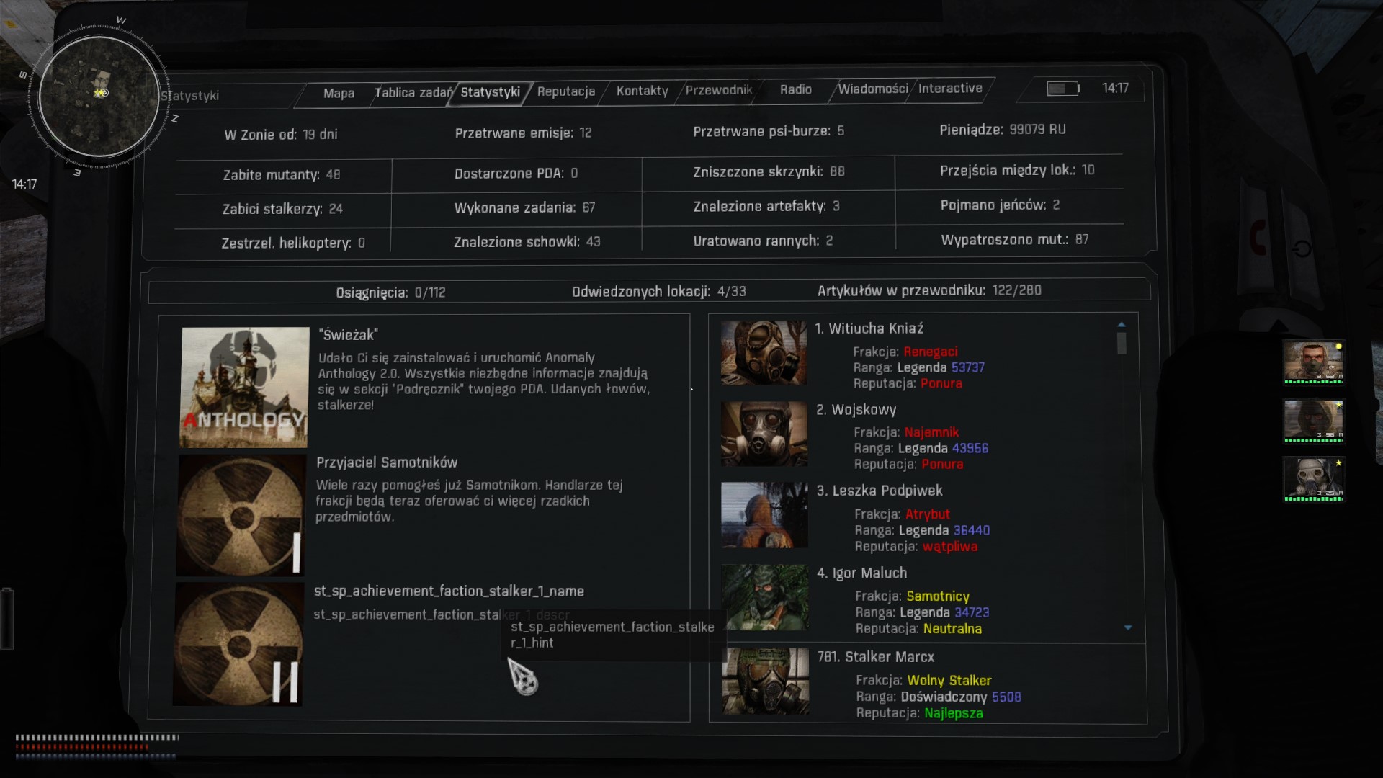Open the Reputacja tab
The image size is (1383, 778).
tap(566, 91)
